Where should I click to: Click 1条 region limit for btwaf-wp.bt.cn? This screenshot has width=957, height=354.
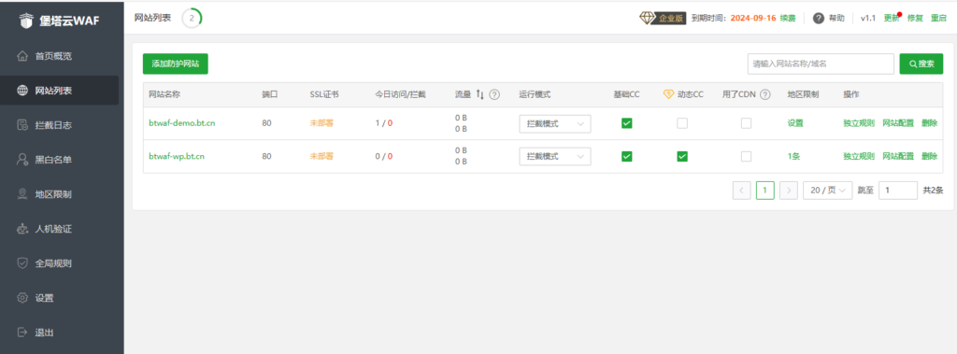793,156
